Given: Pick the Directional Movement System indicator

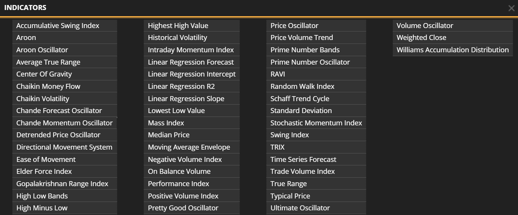Looking at the screenshot, I should (64, 147).
